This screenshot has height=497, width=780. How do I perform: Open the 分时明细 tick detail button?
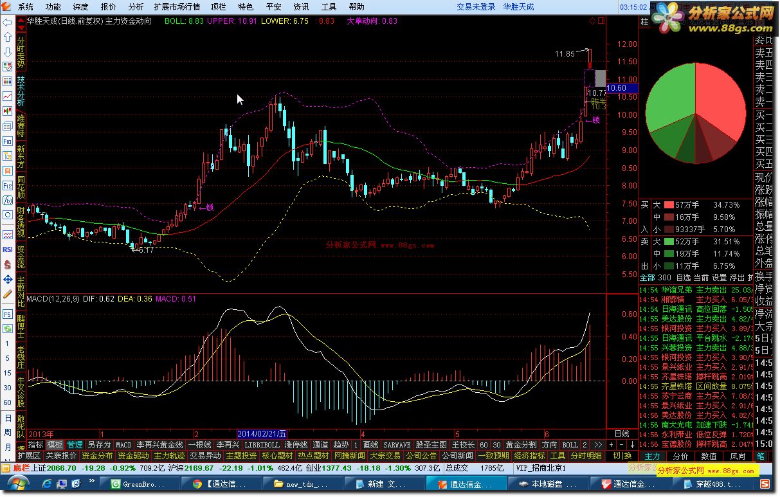[x=586, y=456]
